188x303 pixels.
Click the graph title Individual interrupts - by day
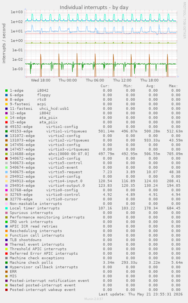pyautogui.click(x=94, y=7)
